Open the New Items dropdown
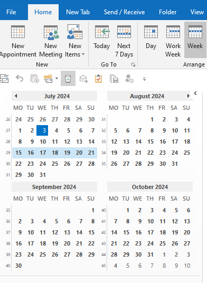The width and height of the screenshot is (207, 283). point(74,41)
